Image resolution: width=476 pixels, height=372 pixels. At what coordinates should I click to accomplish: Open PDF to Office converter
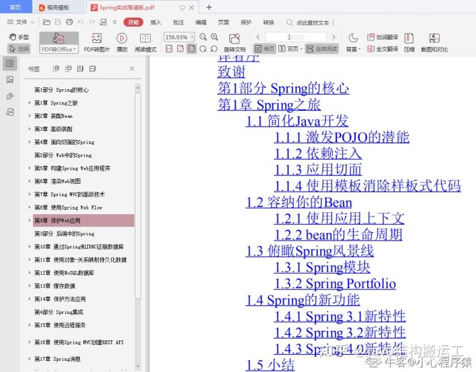(x=59, y=43)
